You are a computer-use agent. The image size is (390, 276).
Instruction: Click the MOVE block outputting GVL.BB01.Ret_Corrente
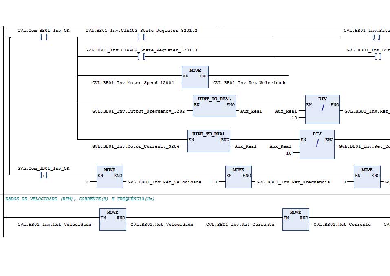point(295,219)
